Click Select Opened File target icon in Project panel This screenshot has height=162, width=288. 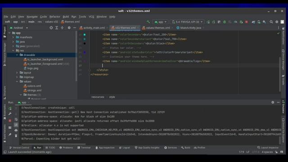pos(51,28)
